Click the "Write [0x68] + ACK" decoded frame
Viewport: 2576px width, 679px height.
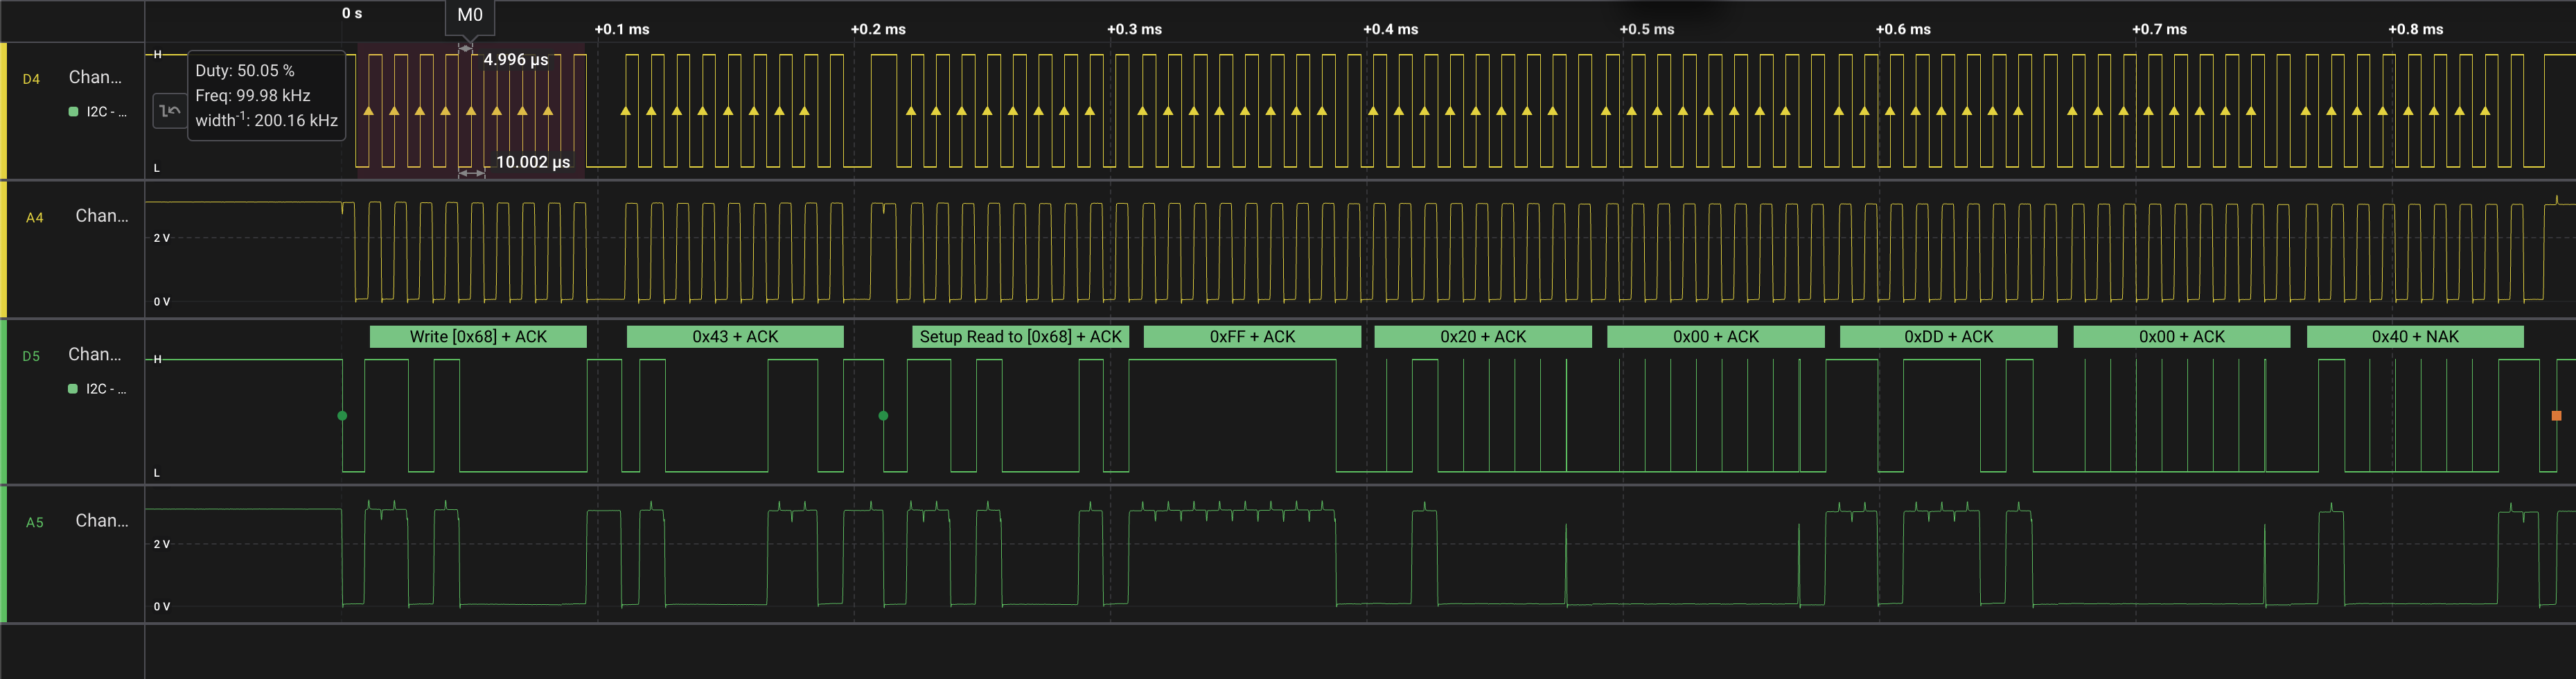[x=478, y=337]
